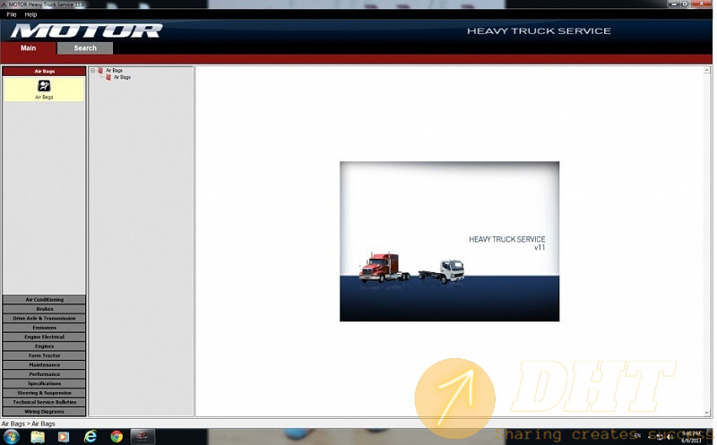
Task: Click the MOTOR title bar app icon
Action: click(4, 4)
